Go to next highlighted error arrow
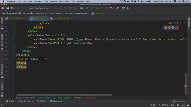The width and height of the screenshot is (191, 107). pyautogui.click(x=185, y=23)
